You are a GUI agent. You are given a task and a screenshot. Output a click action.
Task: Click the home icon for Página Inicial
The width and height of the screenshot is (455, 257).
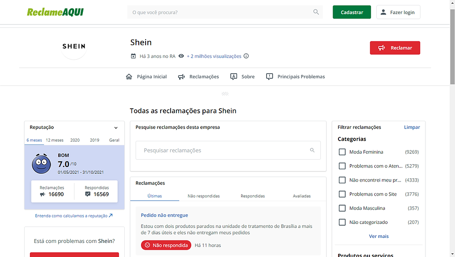pos(129,76)
